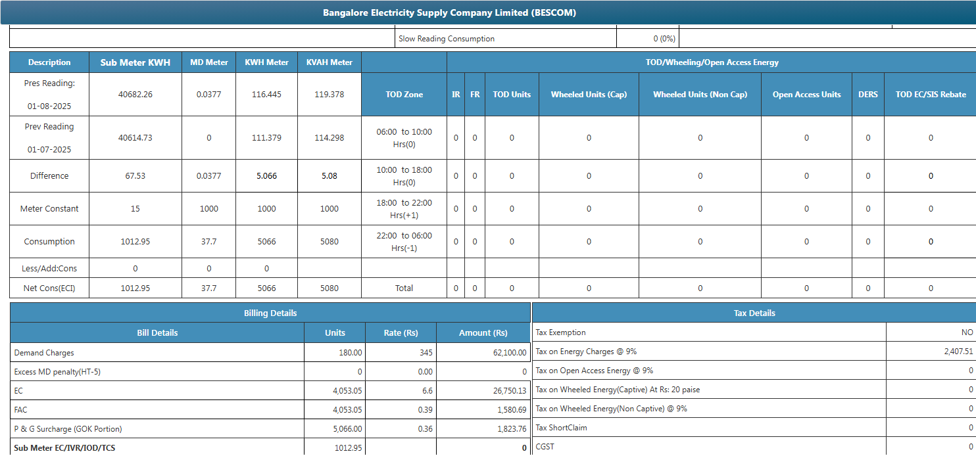Click the TOD/Wheeling/Open Access Energy header
976x456 pixels.
pyautogui.click(x=712, y=62)
